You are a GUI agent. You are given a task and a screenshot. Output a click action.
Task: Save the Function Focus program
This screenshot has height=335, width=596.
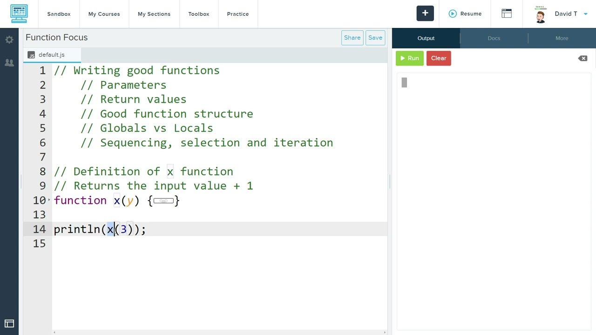click(x=375, y=38)
